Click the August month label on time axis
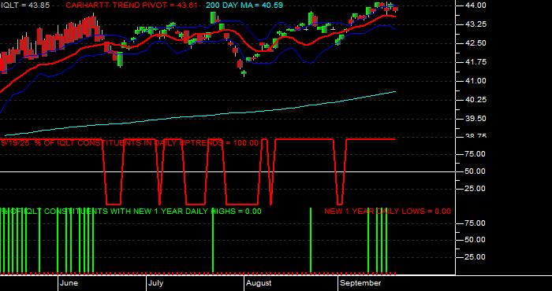The width and height of the screenshot is (552, 291). (259, 283)
